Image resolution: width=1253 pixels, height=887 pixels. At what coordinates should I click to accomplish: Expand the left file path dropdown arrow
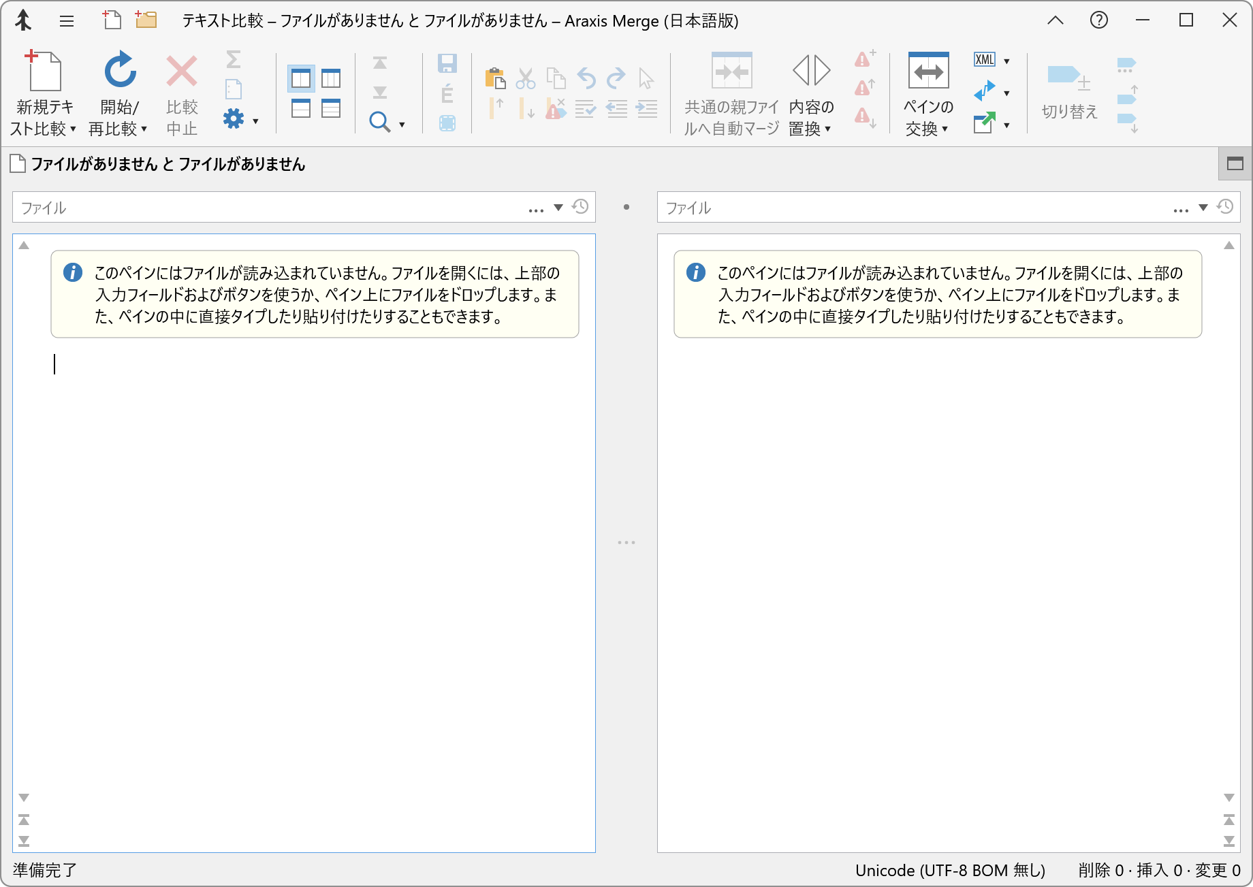point(558,208)
